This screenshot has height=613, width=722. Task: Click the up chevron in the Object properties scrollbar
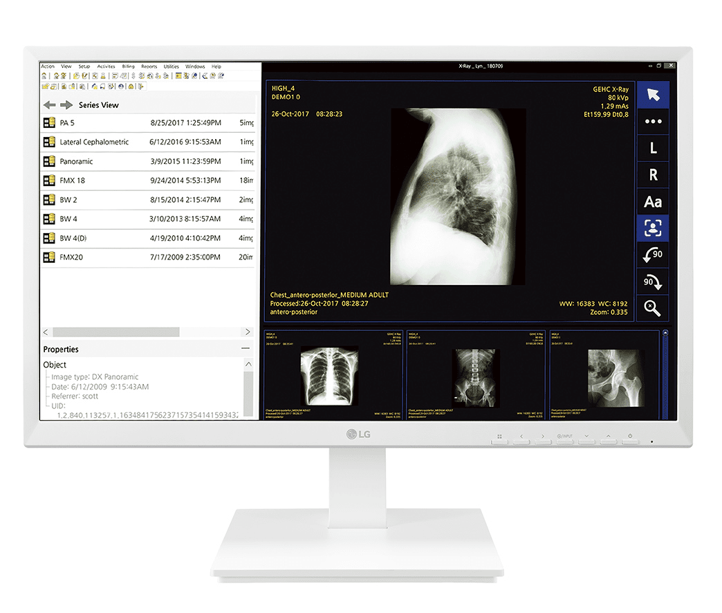(x=248, y=365)
